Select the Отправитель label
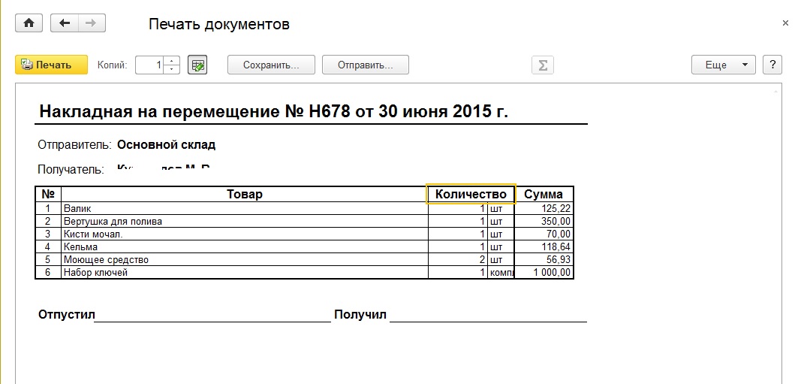 tap(74, 144)
